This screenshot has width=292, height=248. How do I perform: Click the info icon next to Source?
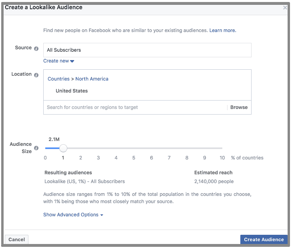tap(36, 48)
